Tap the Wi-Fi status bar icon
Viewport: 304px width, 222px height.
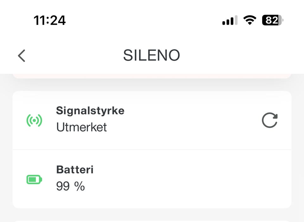tap(250, 21)
